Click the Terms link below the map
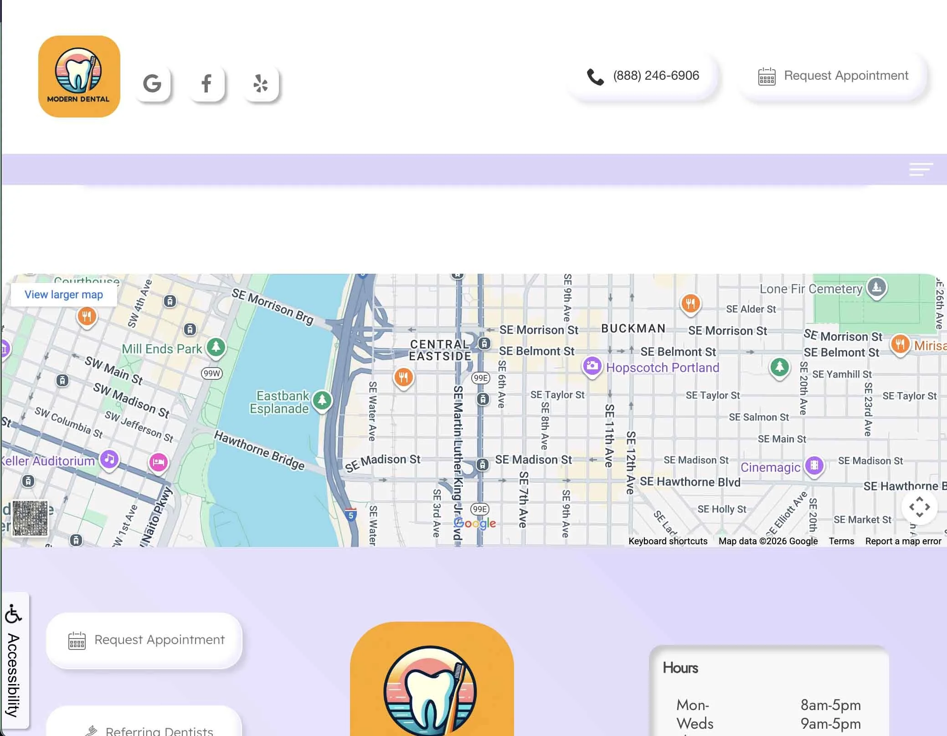Image resolution: width=947 pixels, height=736 pixels. point(841,541)
